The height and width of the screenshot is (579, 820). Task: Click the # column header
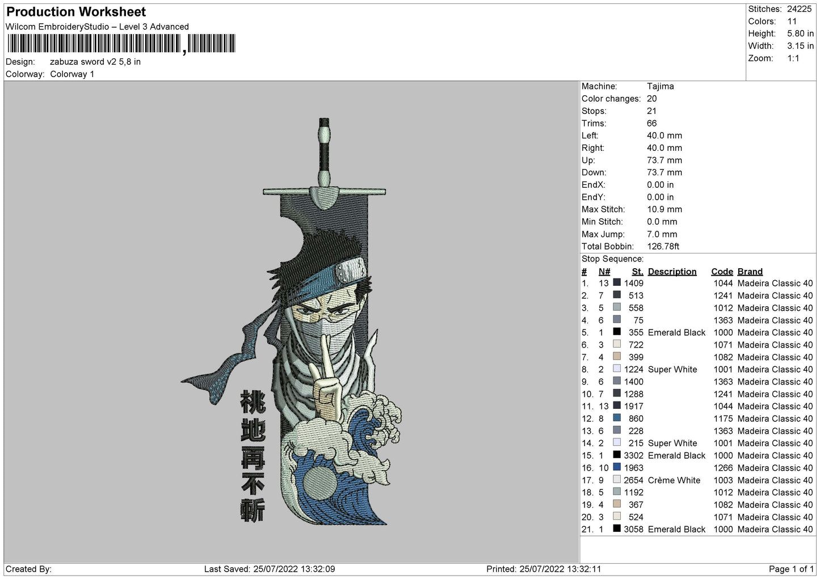[584, 272]
